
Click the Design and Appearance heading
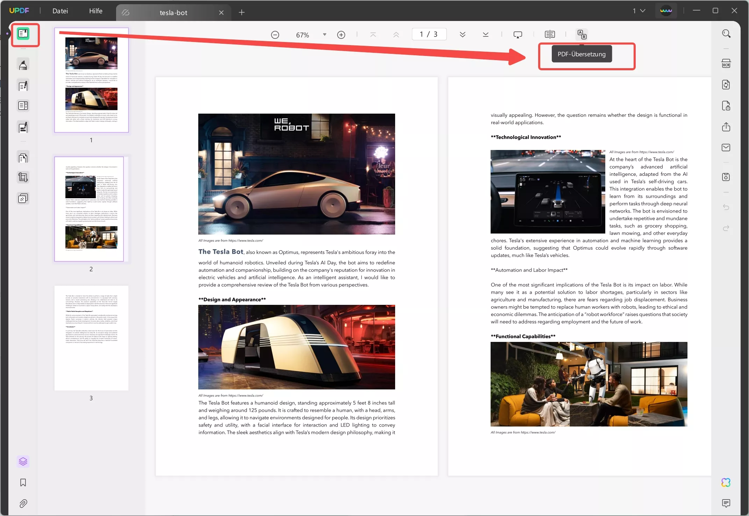232,299
